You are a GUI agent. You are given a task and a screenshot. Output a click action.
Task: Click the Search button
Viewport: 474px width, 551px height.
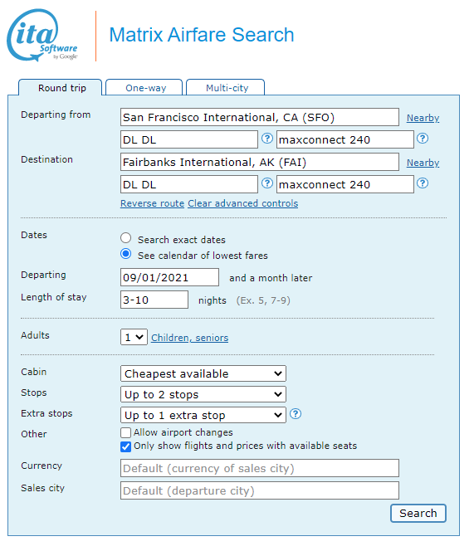418,513
